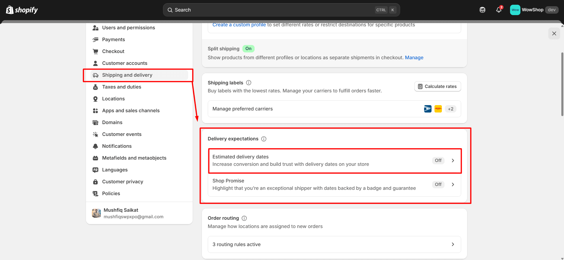The width and height of the screenshot is (564, 260).
Task: Click the Sidekick assistant icon in the top bar
Action: coord(482,10)
